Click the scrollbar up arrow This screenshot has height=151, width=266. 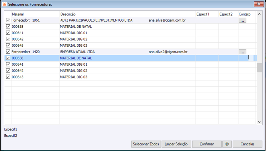[259, 14]
